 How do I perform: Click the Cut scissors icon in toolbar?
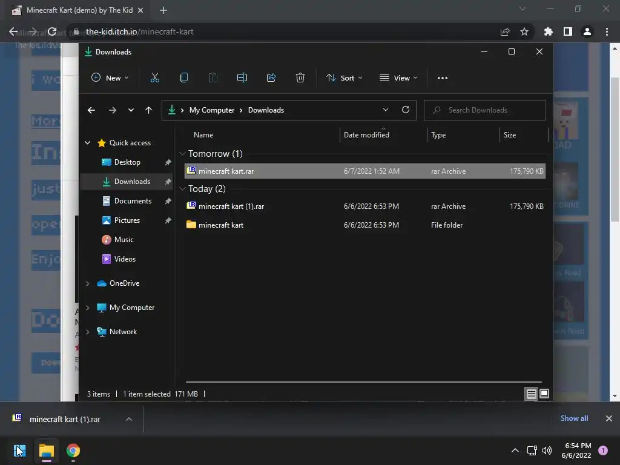[x=154, y=78]
